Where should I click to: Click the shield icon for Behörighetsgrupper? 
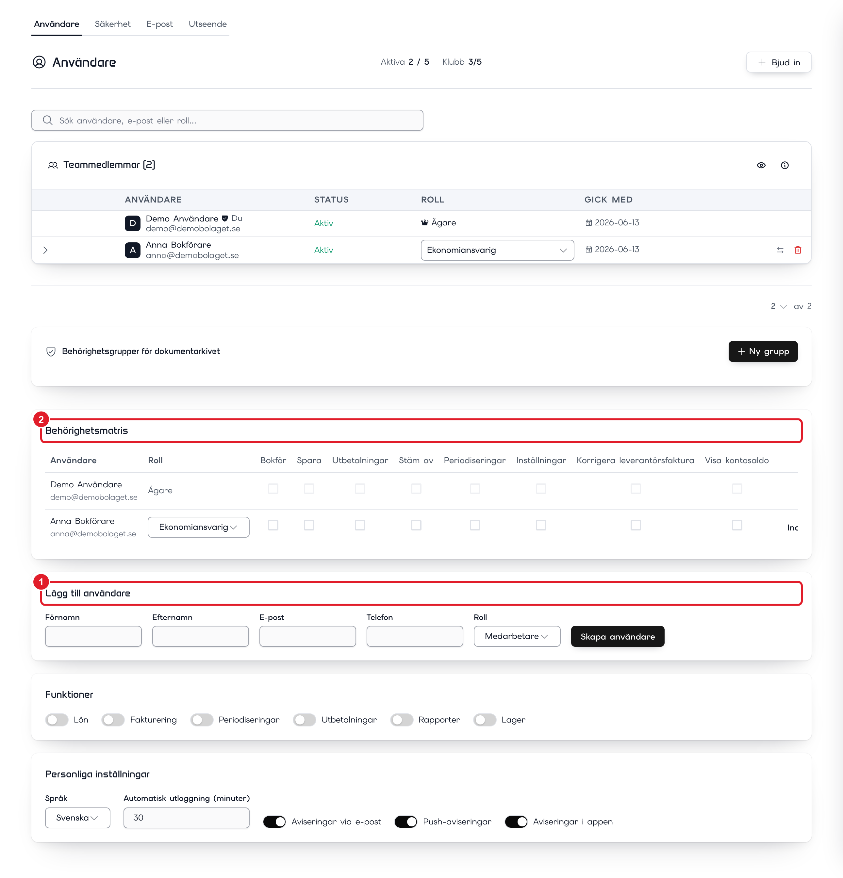coord(51,352)
